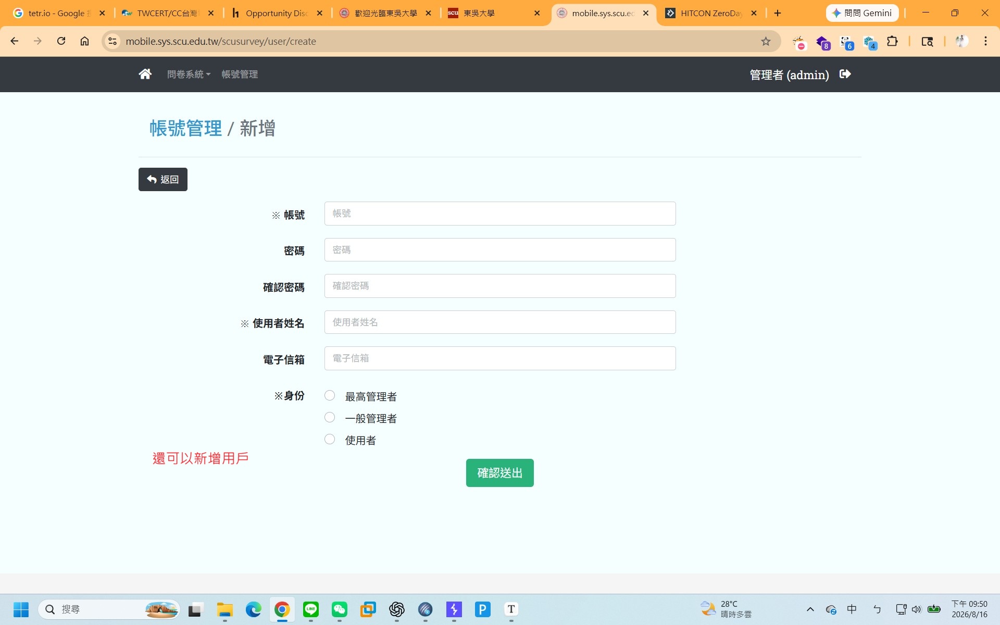Open the clock and date in taskbar
Image resolution: width=1000 pixels, height=625 pixels.
coord(969,609)
